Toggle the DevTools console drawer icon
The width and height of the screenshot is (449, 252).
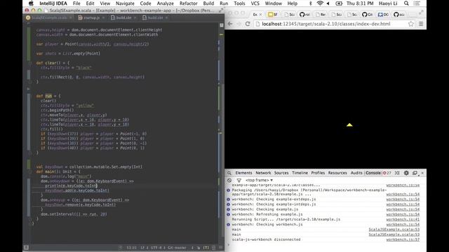pos(397,173)
